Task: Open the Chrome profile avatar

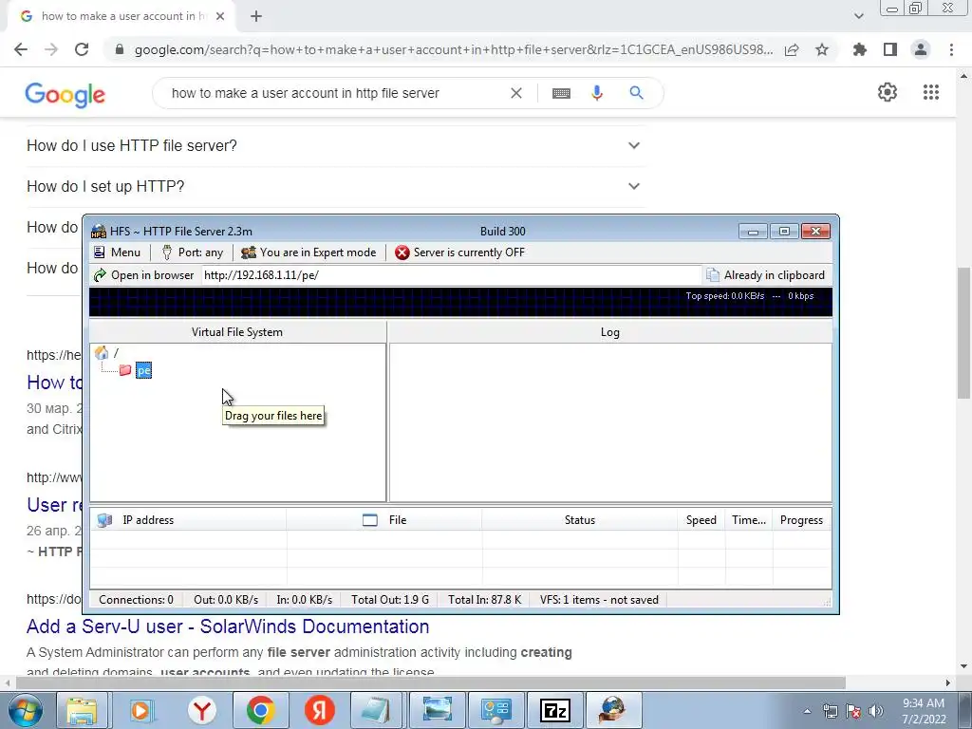Action: (921, 49)
